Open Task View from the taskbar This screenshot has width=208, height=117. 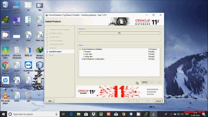pyautogui.click(x=63, y=114)
